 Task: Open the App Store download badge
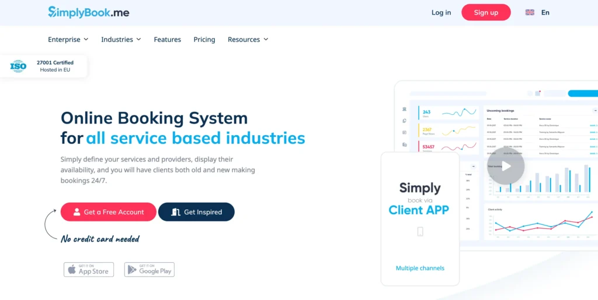89,270
